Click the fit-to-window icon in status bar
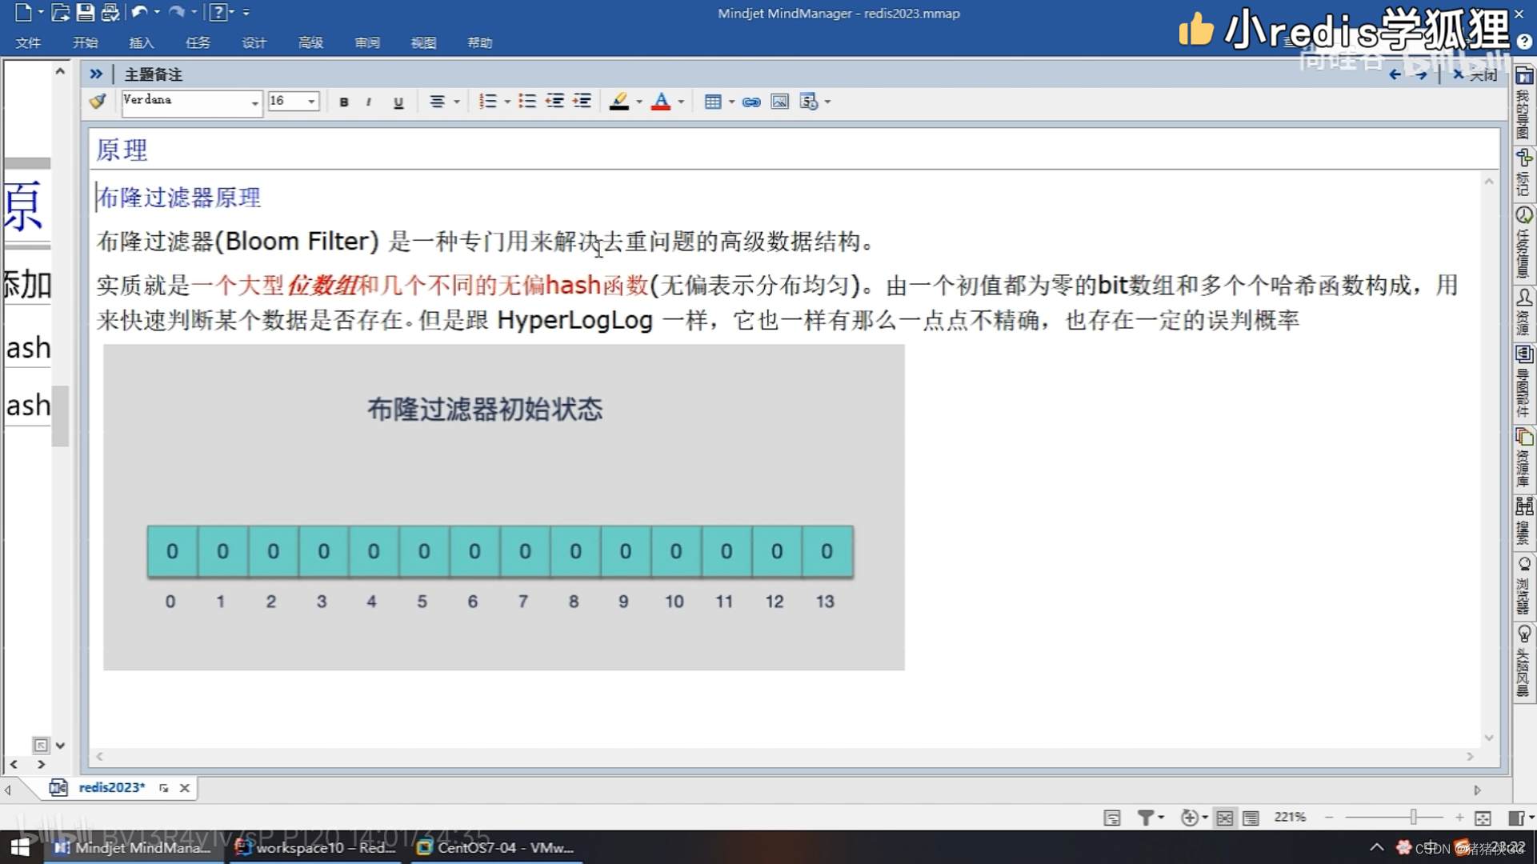Viewport: 1537px width, 864px height. [1483, 818]
